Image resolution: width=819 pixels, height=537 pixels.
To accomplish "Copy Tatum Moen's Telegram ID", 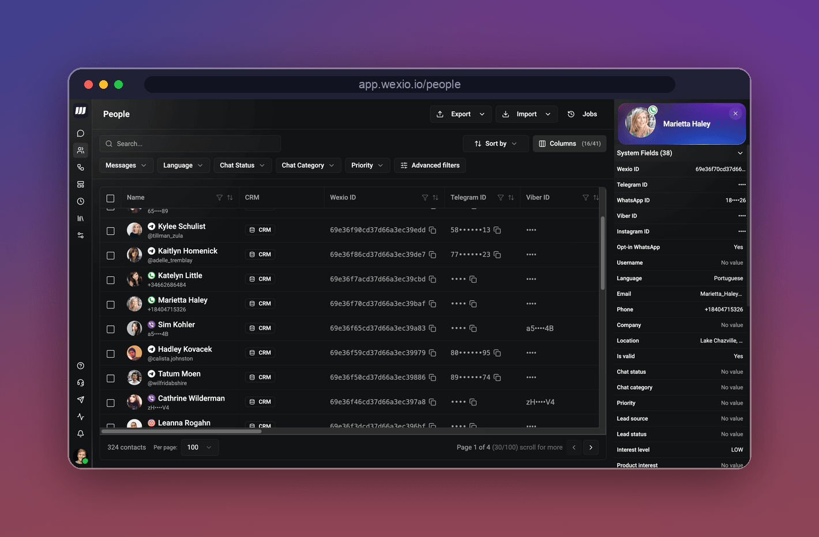I will point(497,377).
